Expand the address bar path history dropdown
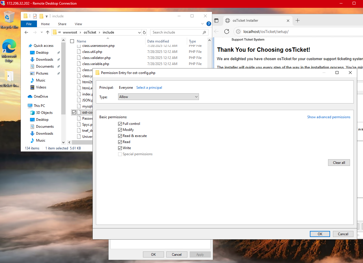 pyautogui.click(x=139, y=32)
